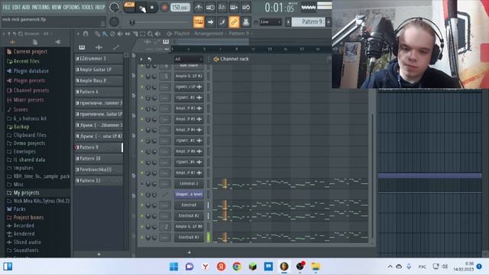This screenshot has width=489, height=275.
Task: Click the browser file sheet tab icon
Action: [35, 42]
